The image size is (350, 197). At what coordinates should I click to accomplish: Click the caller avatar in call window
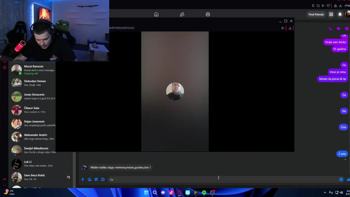pos(175,91)
